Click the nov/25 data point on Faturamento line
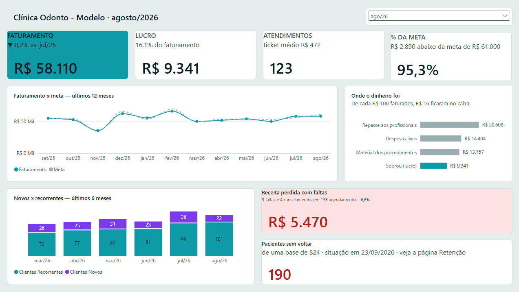The image size is (519, 292). tap(98, 131)
